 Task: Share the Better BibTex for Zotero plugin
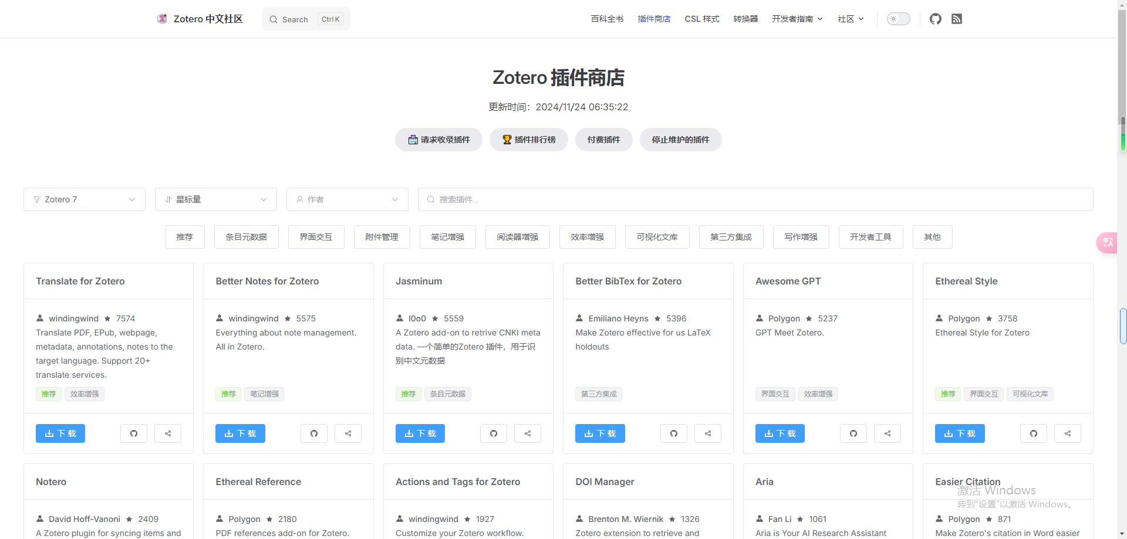click(x=708, y=433)
